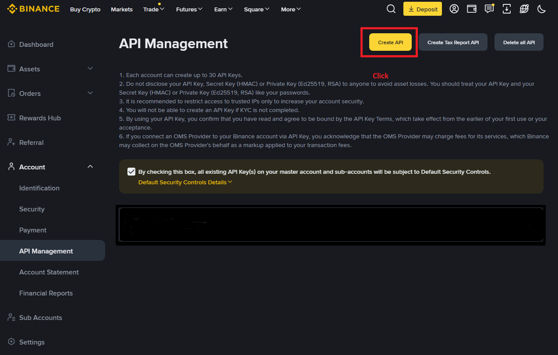
Task: Click the Binance logo
Action: (33, 9)
